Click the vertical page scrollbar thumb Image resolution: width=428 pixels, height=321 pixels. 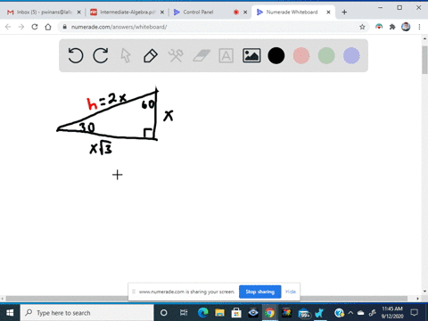pyautogui.click(x=424, y=60)
